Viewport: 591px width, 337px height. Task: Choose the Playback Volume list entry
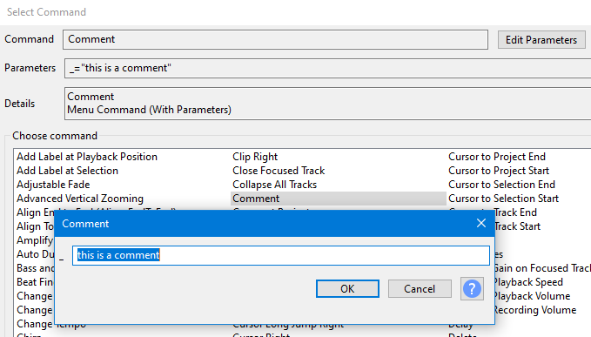(532, 296)
